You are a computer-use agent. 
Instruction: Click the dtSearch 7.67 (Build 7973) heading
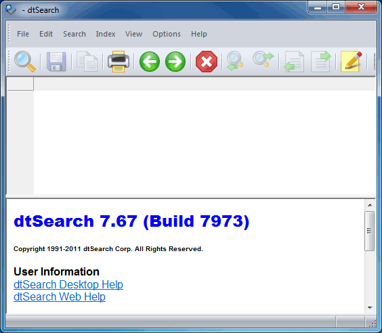coord(131,221)
